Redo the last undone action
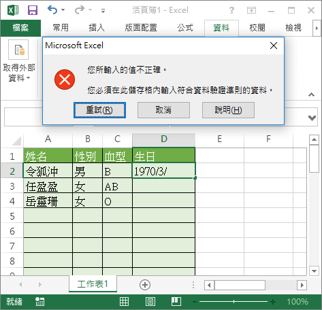322x310 pixels. pyautogui.click(x=80, y=10)
